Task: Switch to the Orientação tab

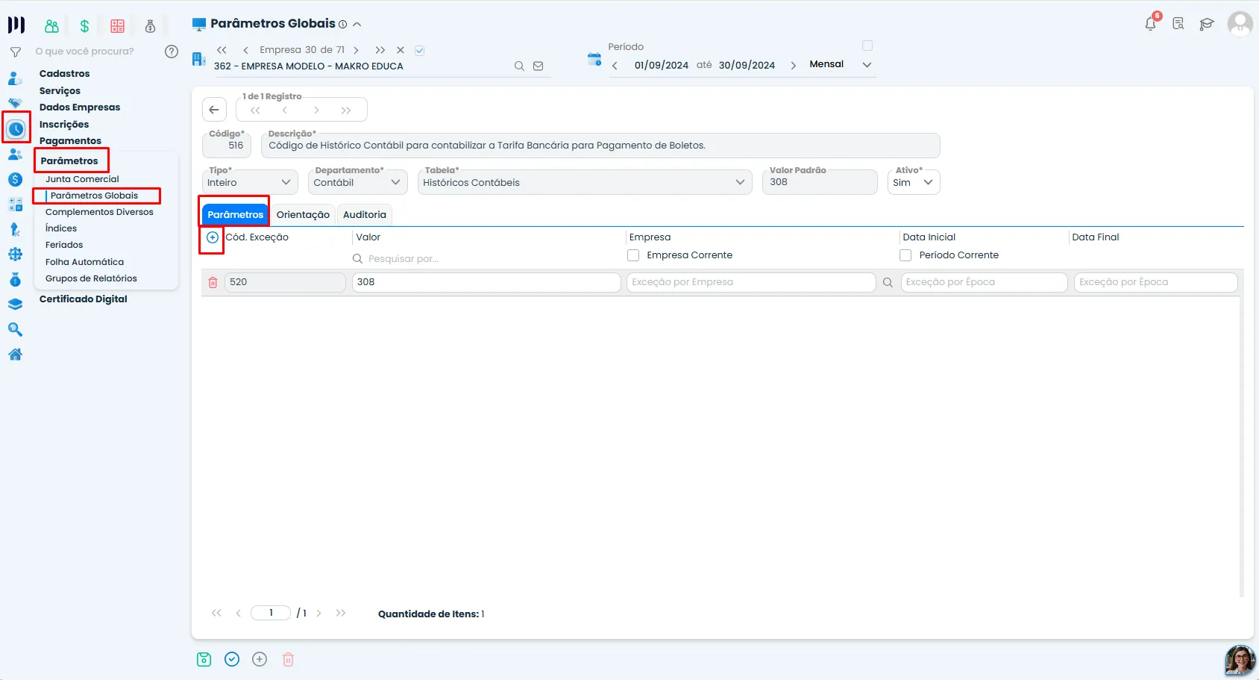Action: tap(303, 215)
